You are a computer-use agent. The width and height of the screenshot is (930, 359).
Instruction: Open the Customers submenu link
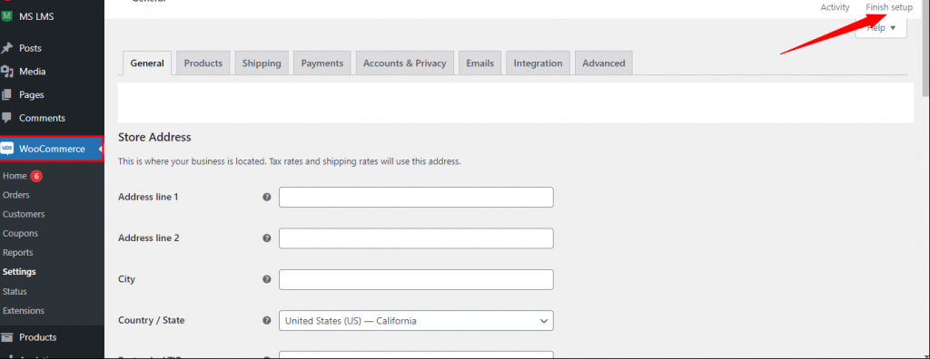(24, 214)
